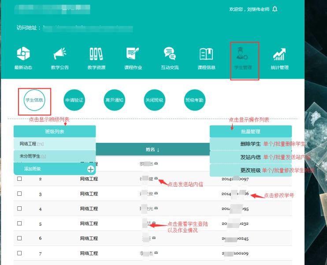Expand the 批量管理 operations dropdown
The image size is (327, 265).
pyautogui.click(x=250, y=131)
